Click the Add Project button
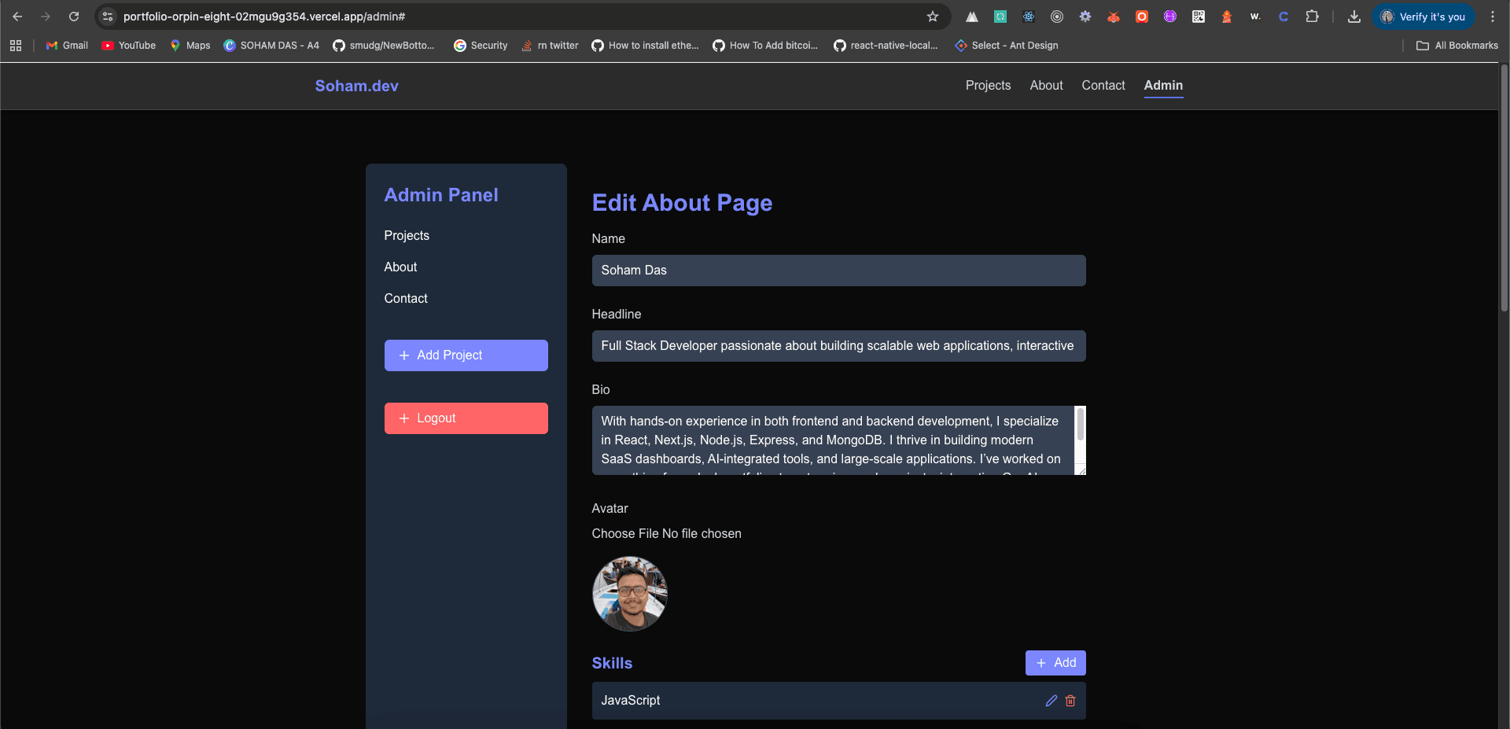 coord(466,355)
